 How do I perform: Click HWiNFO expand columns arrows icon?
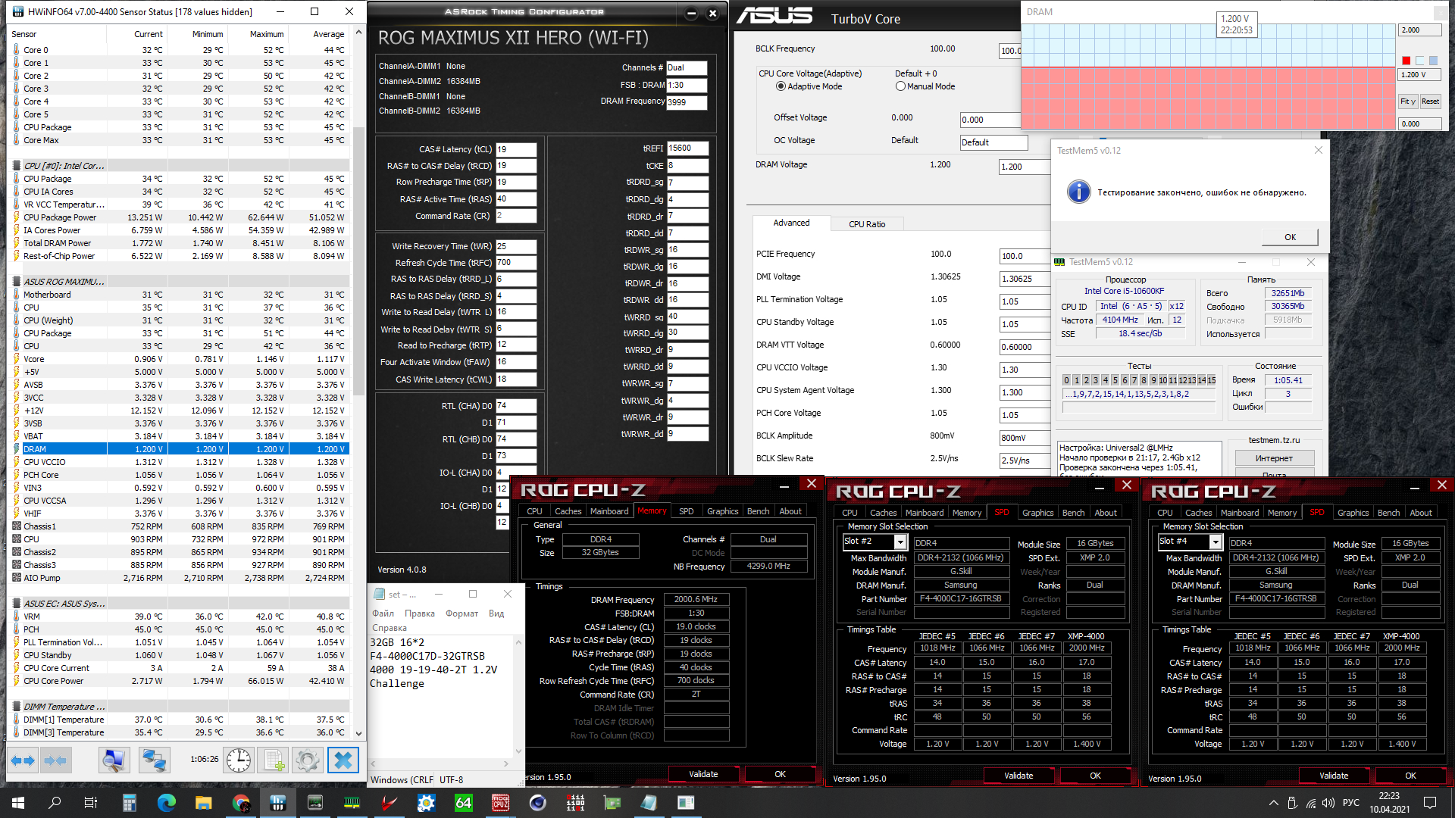[23, 760]
